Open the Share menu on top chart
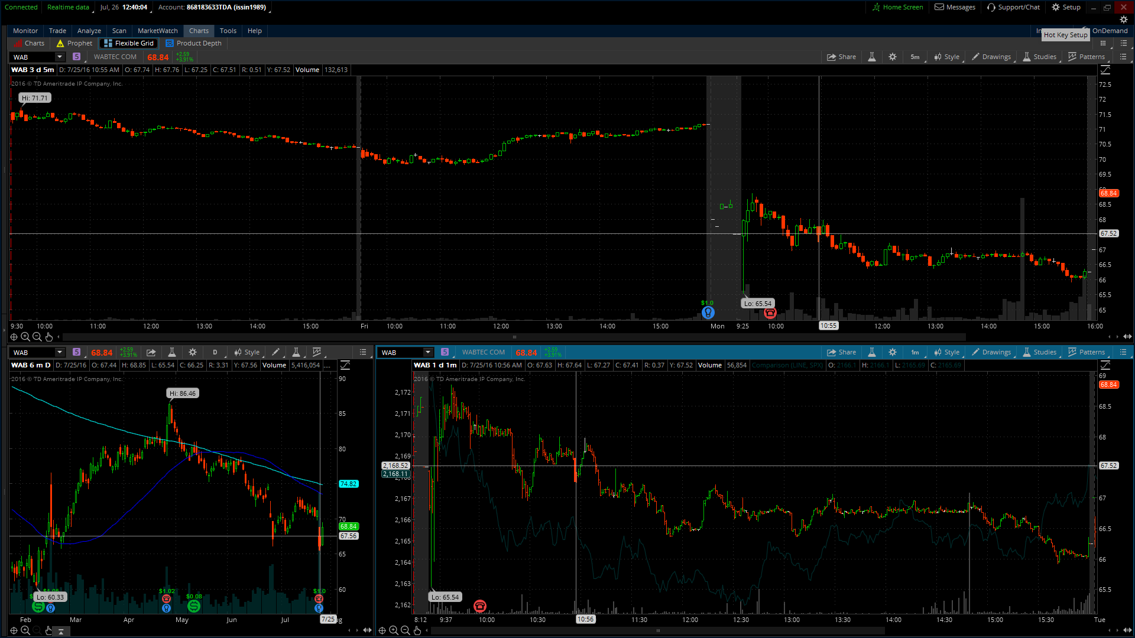Screen dimensions: 1135x638 (841, 57)
